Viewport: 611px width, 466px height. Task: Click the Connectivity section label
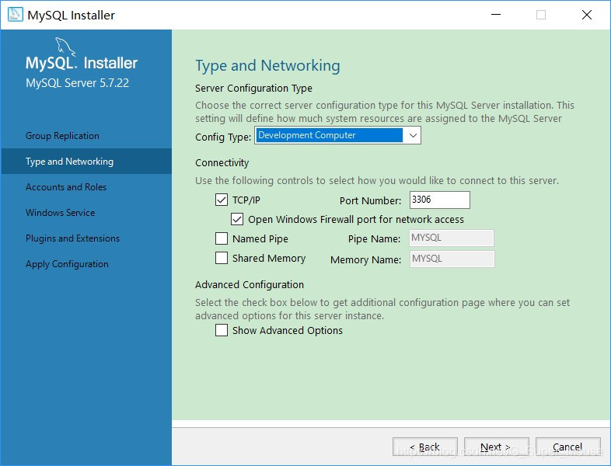222,163
